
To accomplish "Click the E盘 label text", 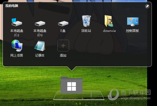I will (63, 31).
